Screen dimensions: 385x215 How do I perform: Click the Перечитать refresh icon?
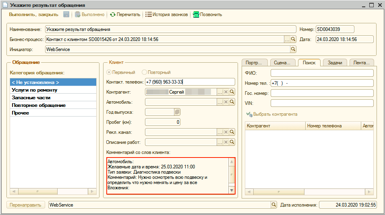(x=113, y=14)
